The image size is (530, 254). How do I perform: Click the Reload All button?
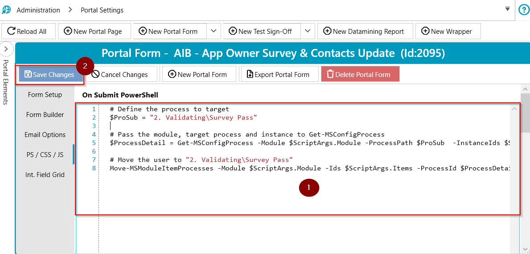pyautogui.click(x=29, y=31)
